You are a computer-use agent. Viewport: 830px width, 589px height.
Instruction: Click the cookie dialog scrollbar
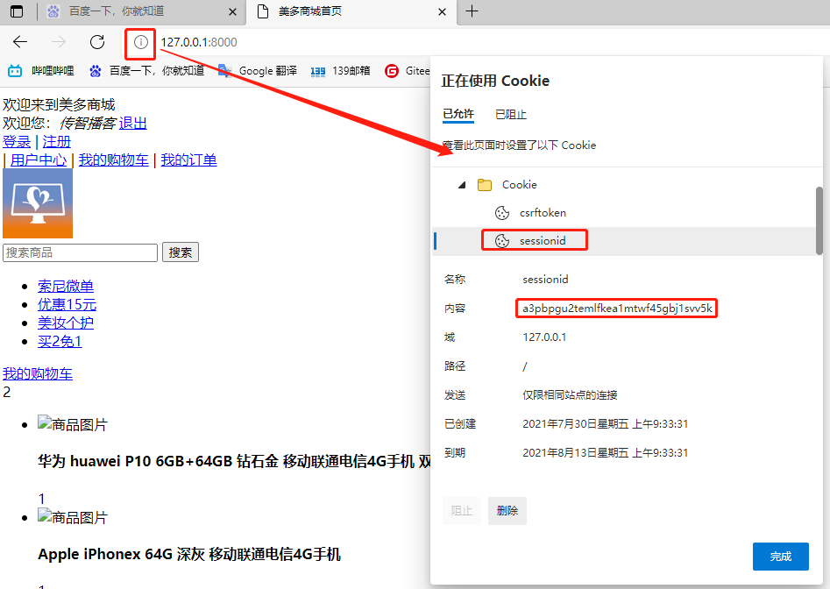[819, 220]
